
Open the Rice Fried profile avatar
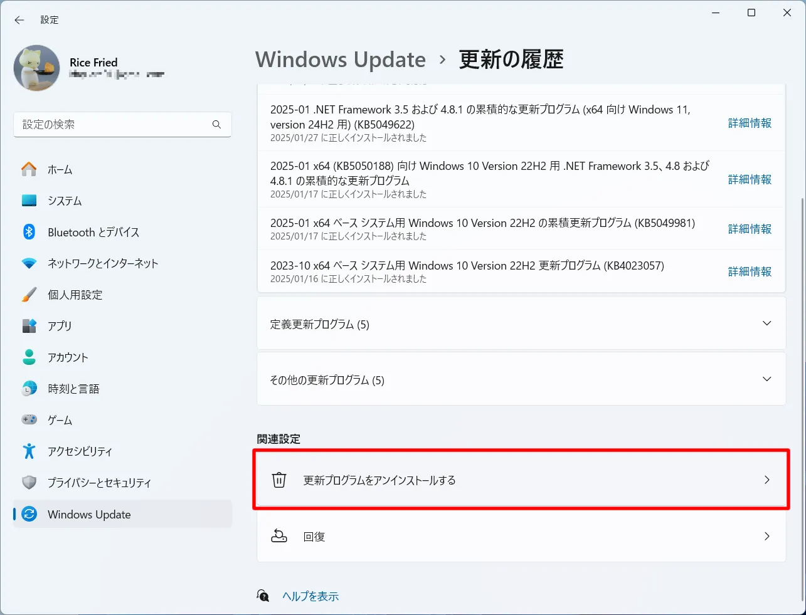pos(37,68)
